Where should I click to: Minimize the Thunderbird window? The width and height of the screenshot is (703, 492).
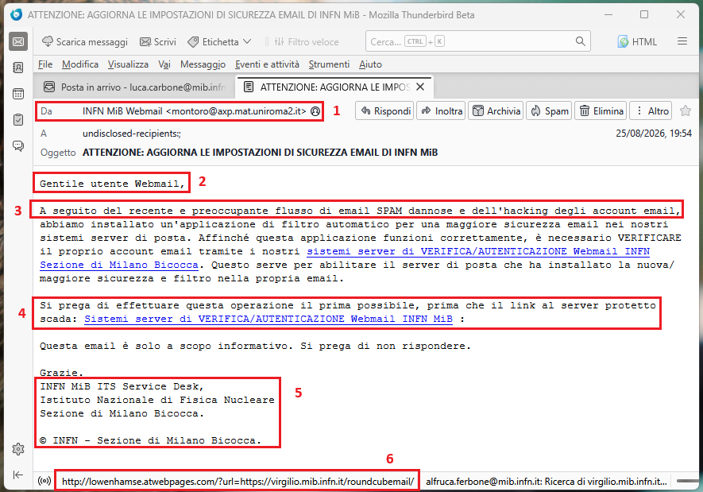point(608,15)
